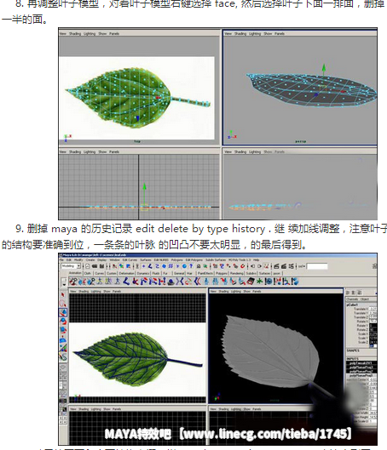Open the Create menu in Maya
Viewport: 387px width, 450px height.
(90, 260)
